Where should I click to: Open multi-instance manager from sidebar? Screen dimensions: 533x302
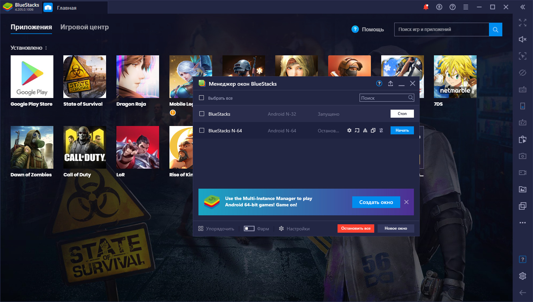523,206
